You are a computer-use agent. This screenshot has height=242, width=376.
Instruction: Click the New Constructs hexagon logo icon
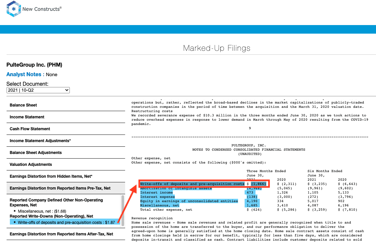(x=14, y=9)
